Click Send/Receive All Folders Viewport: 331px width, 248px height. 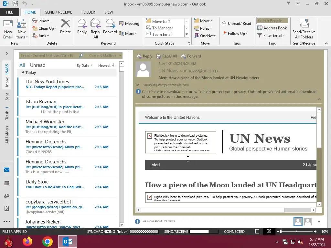click(304, 29)
